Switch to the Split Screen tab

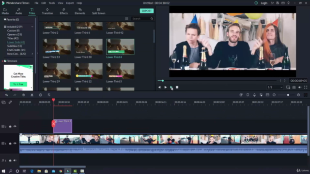click(99, 11)
